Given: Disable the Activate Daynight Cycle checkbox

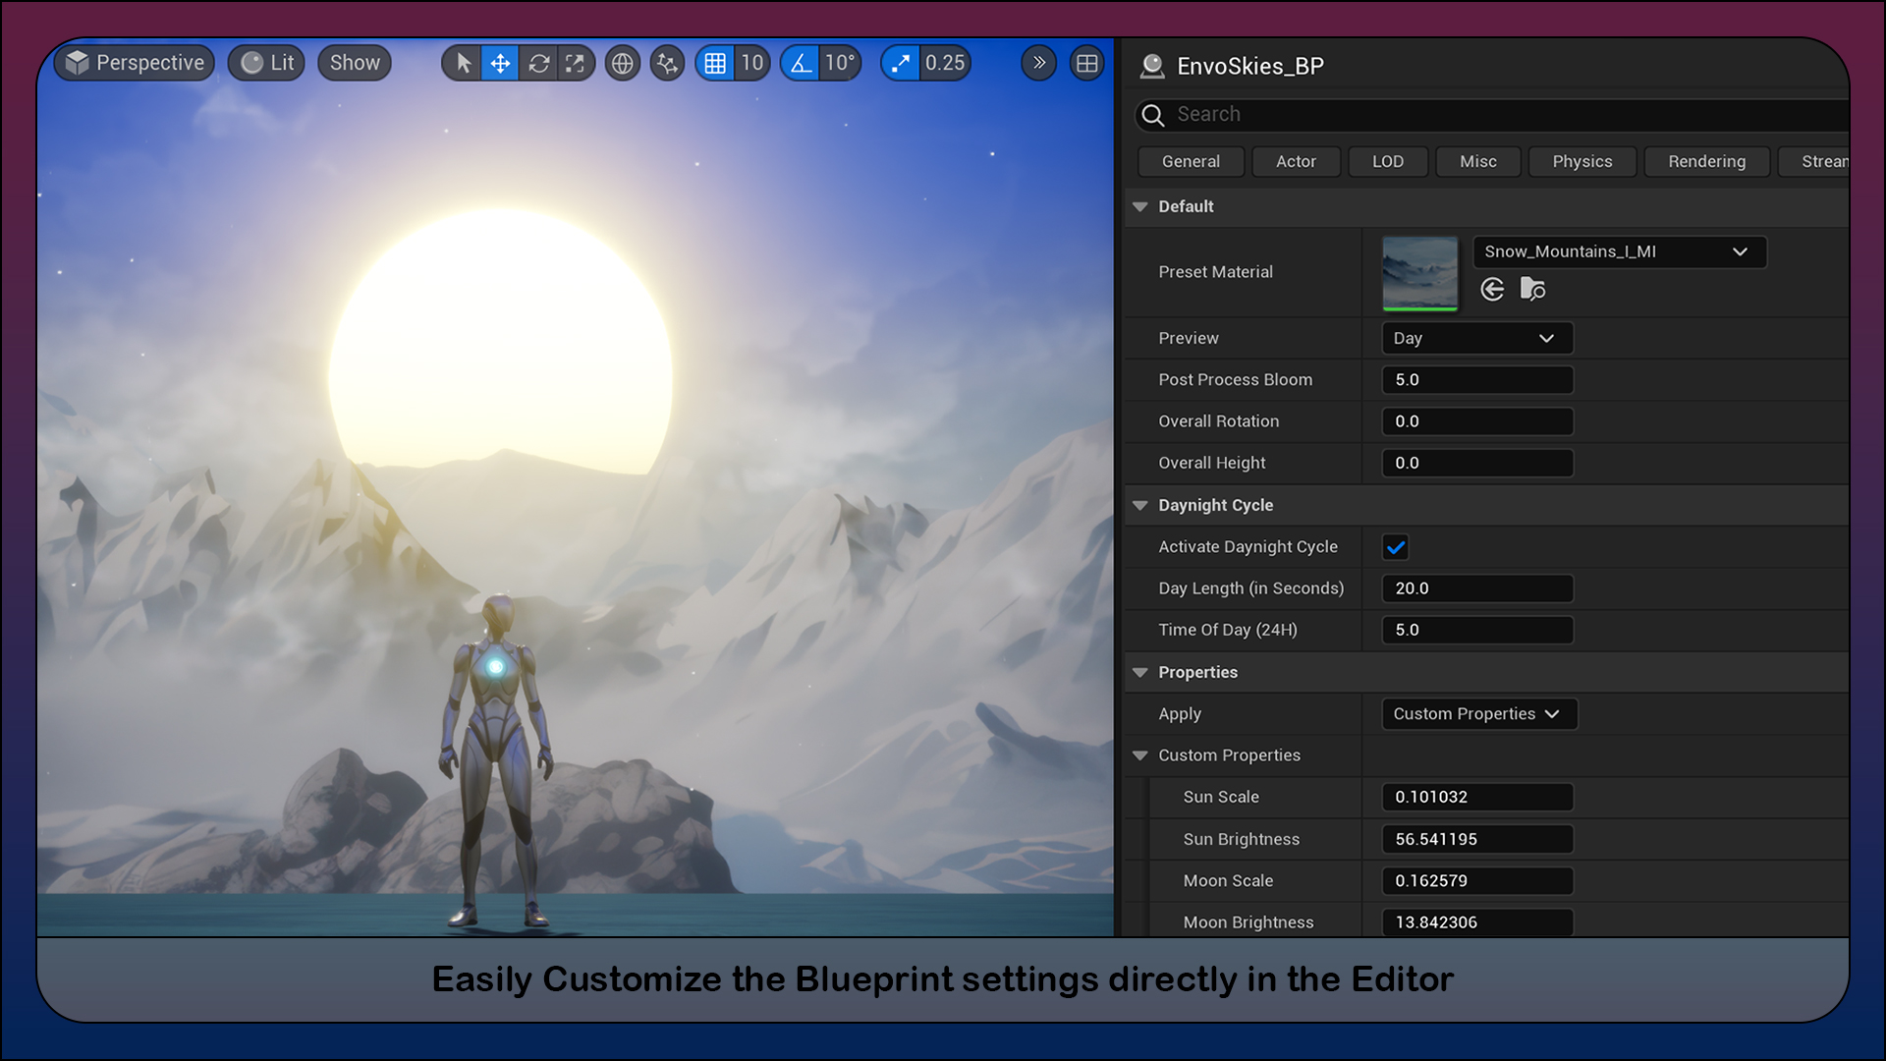Looking at the screenshot, I should click(1396, 547).
